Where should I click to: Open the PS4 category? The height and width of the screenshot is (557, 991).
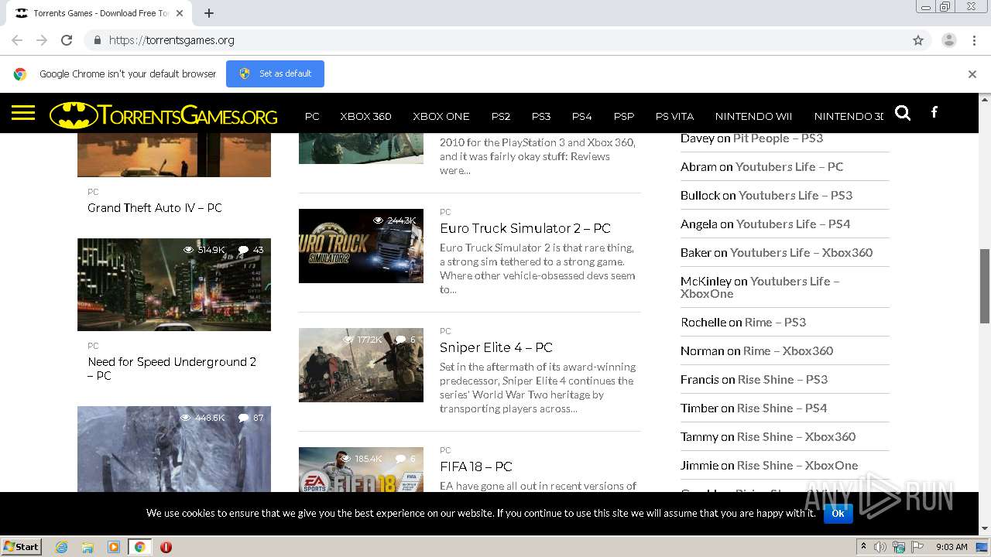click(581, 116)
